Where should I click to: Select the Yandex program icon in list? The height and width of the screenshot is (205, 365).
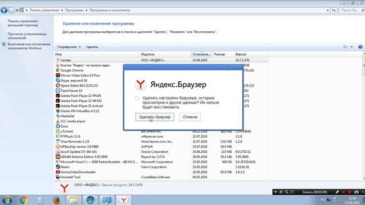tap(58, 60)
